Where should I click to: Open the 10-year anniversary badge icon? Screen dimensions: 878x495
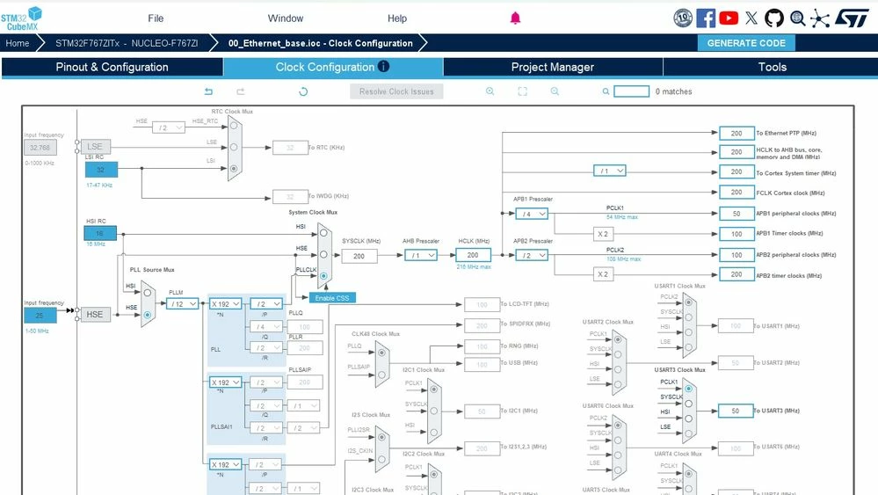[683, 18]
